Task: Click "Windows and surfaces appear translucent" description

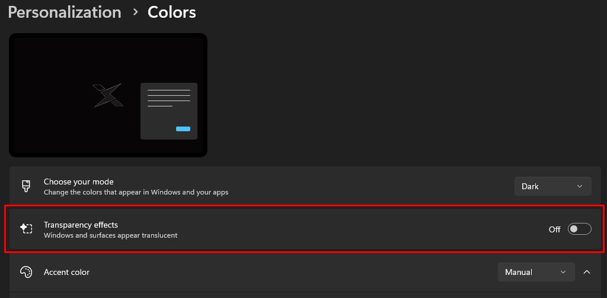Action: tap(111, 235)
